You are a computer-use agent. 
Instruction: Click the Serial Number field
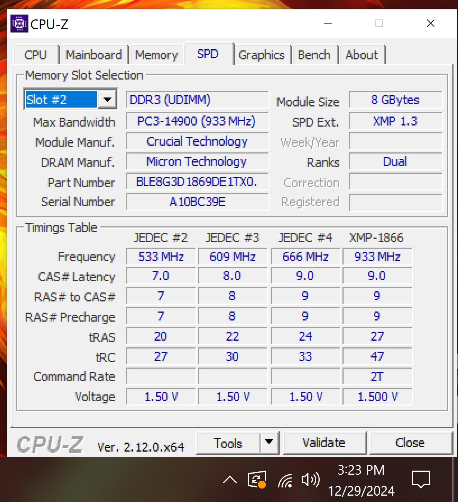[197, 202]
